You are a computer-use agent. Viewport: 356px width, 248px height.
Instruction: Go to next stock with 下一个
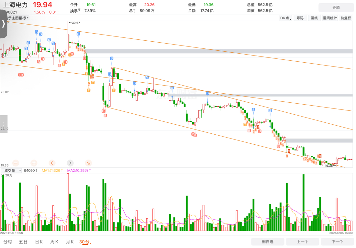point(337,242)
